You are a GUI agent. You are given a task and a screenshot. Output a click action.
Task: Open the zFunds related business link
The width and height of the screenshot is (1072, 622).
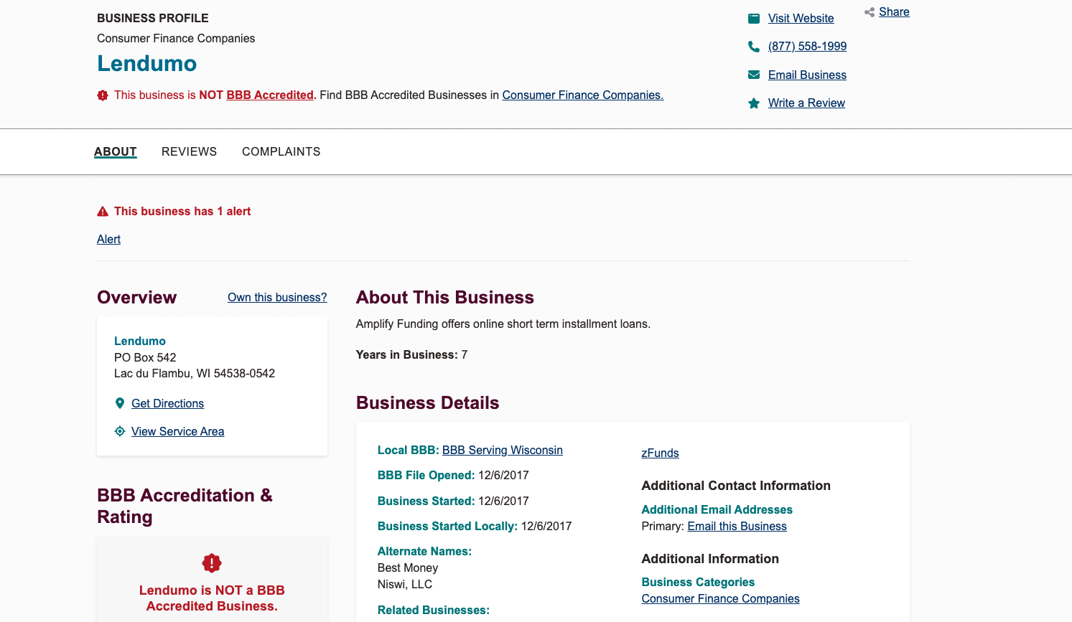coord(659,453)
